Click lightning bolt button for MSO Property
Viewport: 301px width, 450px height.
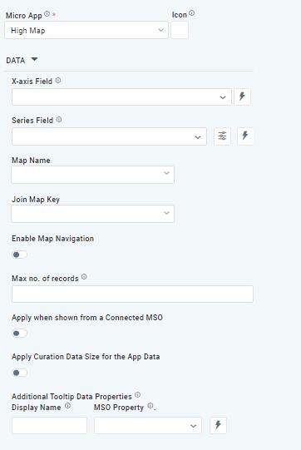pos(219,425)
